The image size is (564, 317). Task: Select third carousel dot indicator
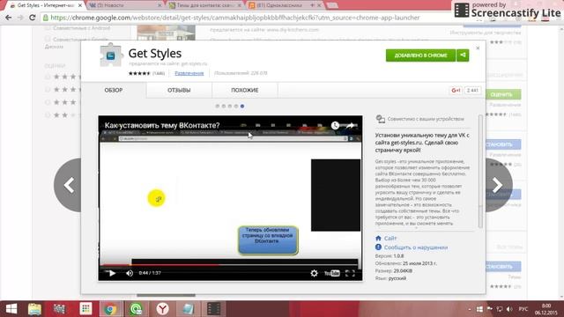pos(229,106)
